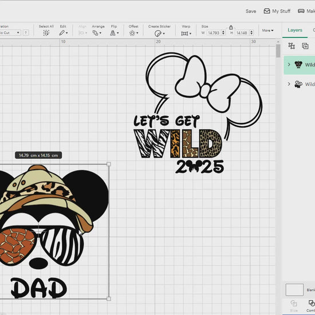315x315 pixels.
Task: Click the scroll-up arrow above the canvas scrollbar
Action: point(278,42)
